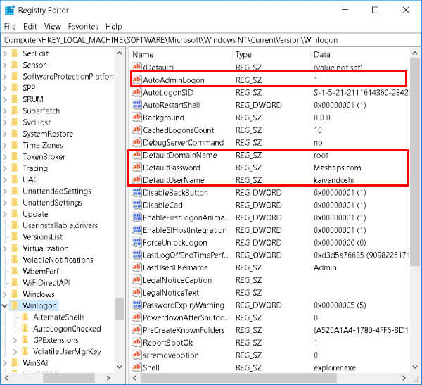Click the AutoRestartShell DWORD value icon

[136, 105]
